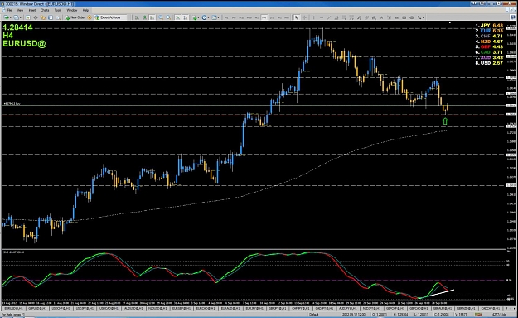This screenshot has width=518, height=318.
Task: Open the Tools menu
Action: [58, 10]
